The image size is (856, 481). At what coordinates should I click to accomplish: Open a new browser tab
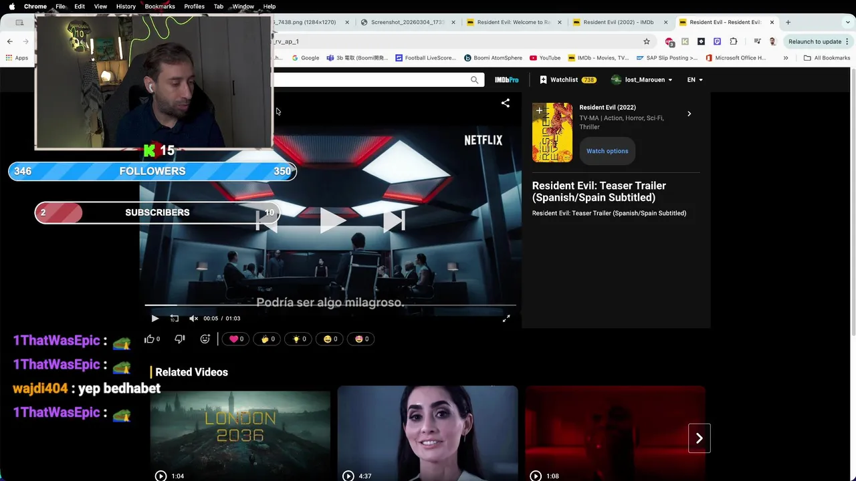coord(788,22)
